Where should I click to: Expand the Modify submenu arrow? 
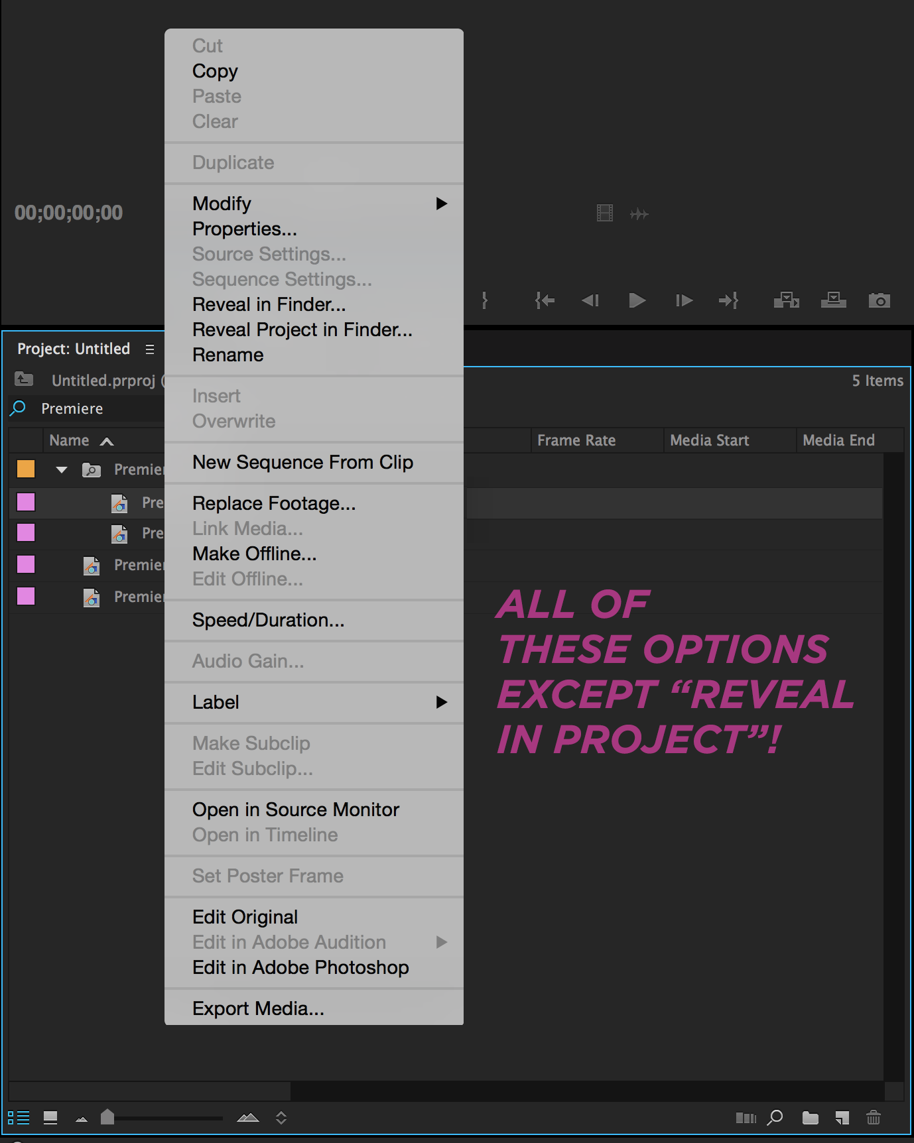pos(441,204)
